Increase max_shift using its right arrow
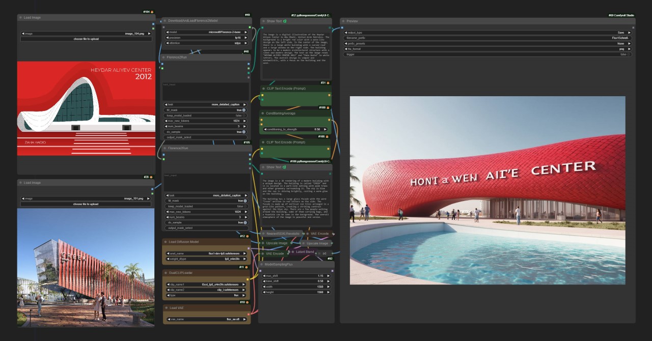The width and height of the screenshot is (652, 341). (328, 276)
